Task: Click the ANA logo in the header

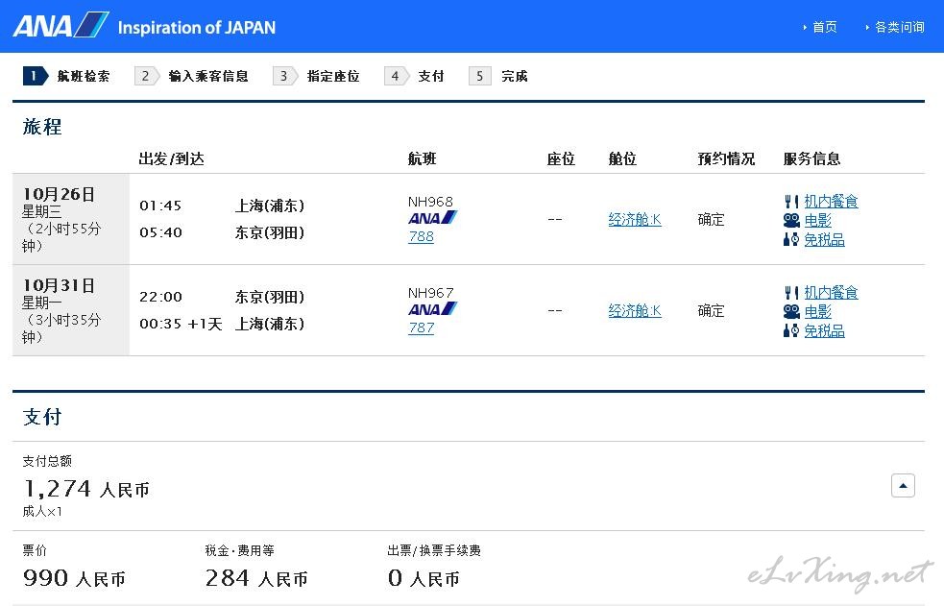Action: pyautogui.click(x=61, y=25)
